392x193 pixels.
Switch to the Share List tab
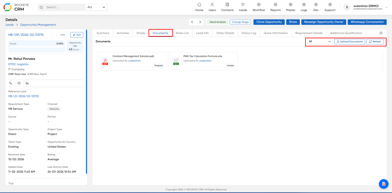click(x=182, y=33)
